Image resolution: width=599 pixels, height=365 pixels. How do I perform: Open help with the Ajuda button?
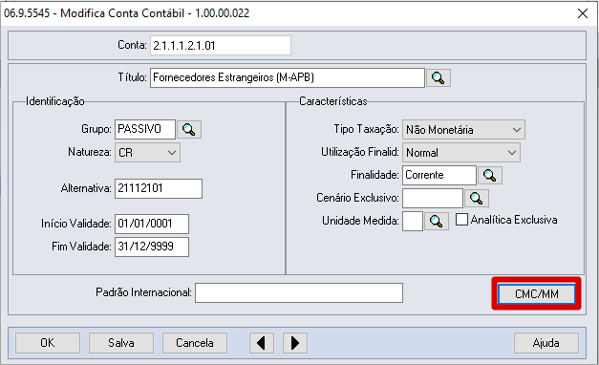pyautogui.click(x=546, y=343)
